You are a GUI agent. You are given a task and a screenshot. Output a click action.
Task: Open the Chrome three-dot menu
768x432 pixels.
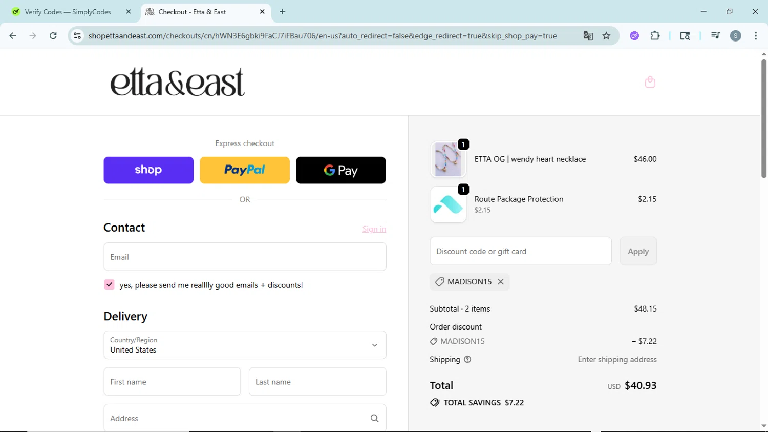pos(756,36)
